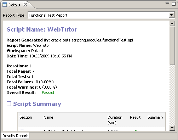Click the vertical scrollbar thumb
This screenshot has height=140, width=178.
[x=172, y=46]
